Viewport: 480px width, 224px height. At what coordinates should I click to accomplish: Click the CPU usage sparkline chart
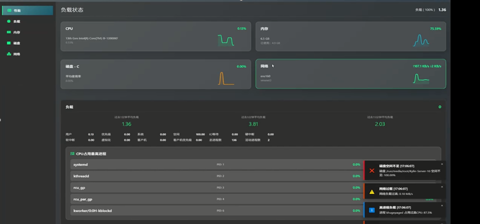point(226,41)
